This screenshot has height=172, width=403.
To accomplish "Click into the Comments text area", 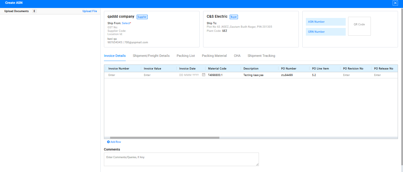I will coord(181,159).
